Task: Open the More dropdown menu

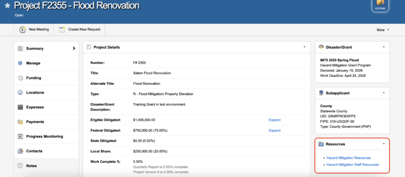Action: click(383, 30)
